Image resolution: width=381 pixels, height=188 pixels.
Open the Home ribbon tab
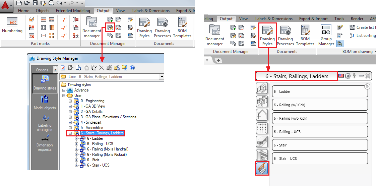[23, 11]
